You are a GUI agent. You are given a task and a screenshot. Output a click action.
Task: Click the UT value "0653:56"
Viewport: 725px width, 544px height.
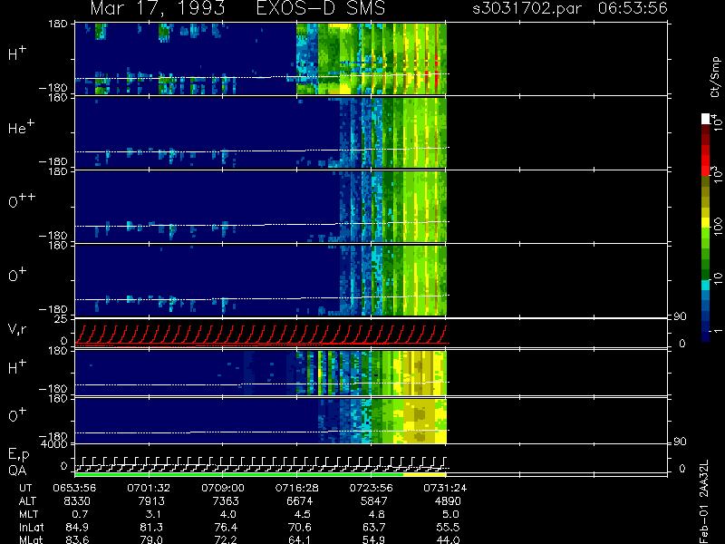[74, 488]
